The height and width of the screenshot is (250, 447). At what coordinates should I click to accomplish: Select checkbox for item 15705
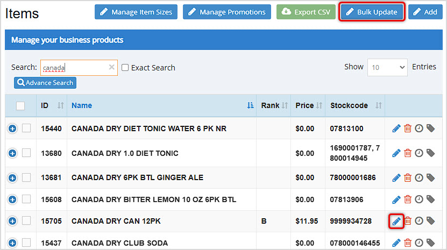(x=26, y=220)
